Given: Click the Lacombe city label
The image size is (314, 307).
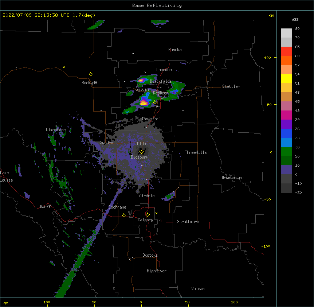Looking at the screenshot, I should 164,70.
